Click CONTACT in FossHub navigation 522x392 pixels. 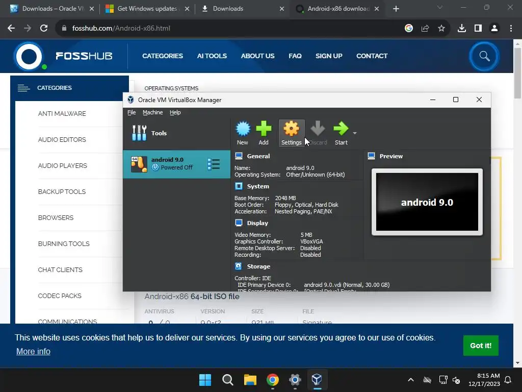click(372, 56)
